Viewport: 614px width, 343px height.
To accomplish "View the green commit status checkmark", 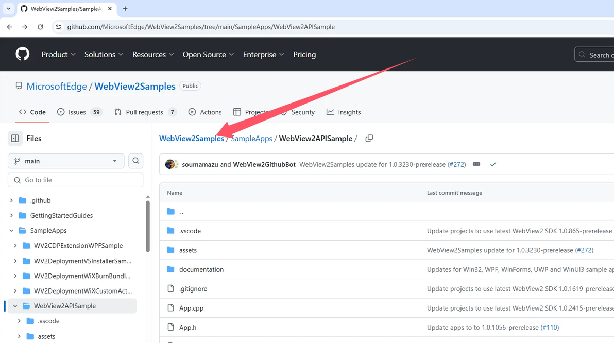I will tap(493, 164).
